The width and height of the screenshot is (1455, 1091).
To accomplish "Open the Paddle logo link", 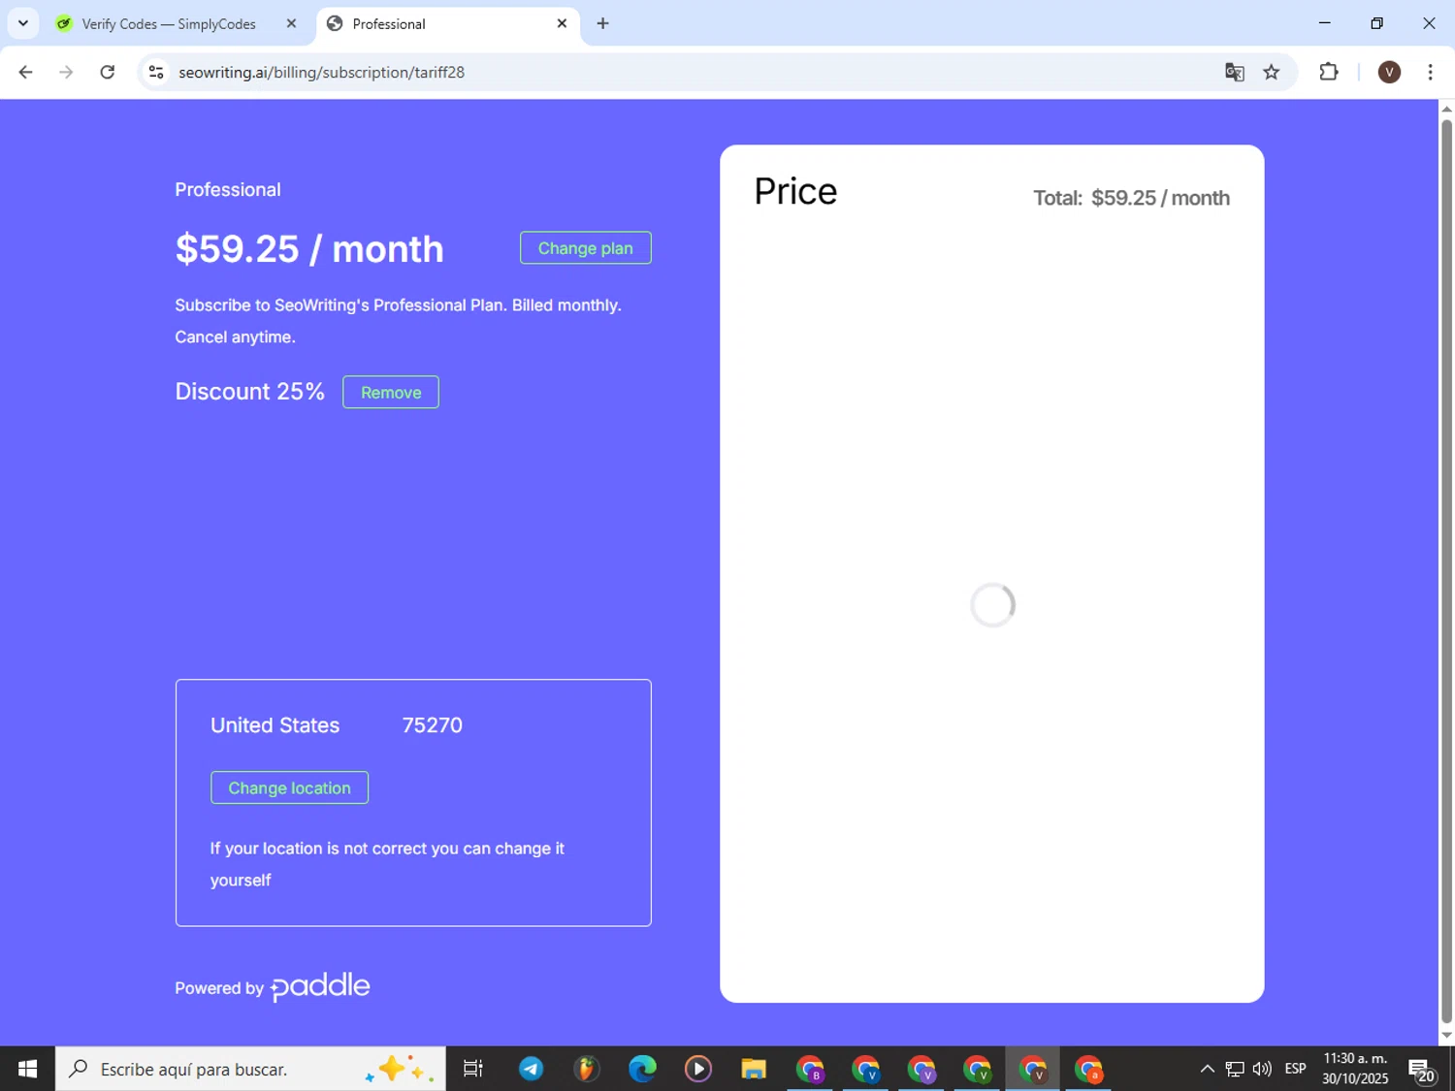I will (320, 986).
